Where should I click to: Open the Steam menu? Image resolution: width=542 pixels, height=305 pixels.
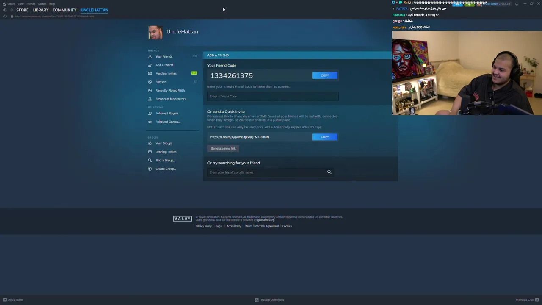pyautogui.click(x=11, y=4)
